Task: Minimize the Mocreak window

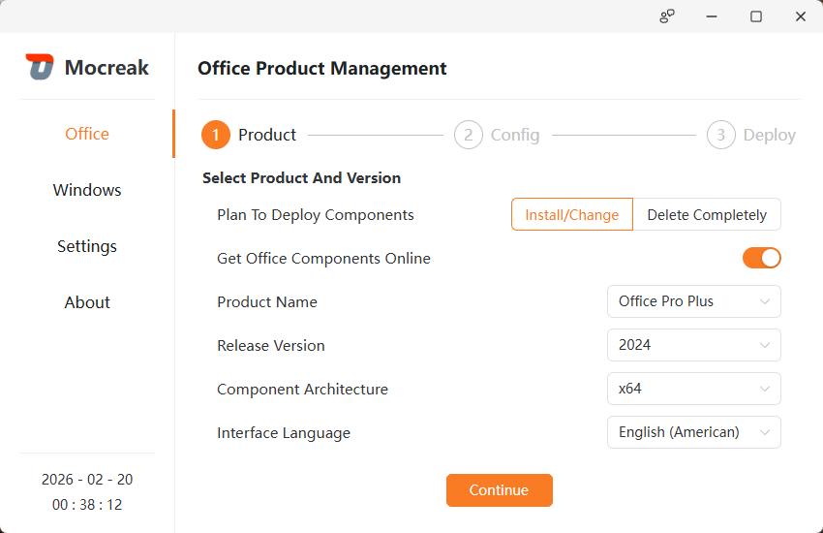Action: coord(712,16)
